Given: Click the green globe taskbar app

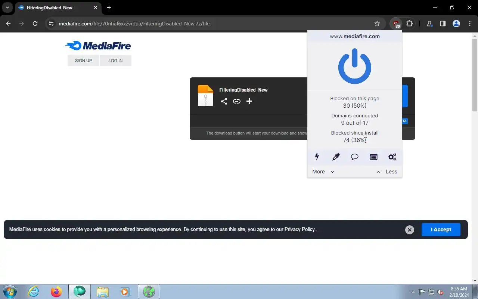Looking at the screenshot, I should click(149, 292).
